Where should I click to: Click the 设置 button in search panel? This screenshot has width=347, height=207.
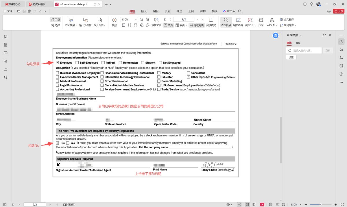pos(291,57)
